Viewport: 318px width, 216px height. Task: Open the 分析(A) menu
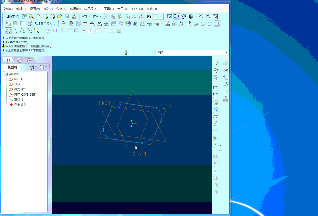[x=61, y=9]
